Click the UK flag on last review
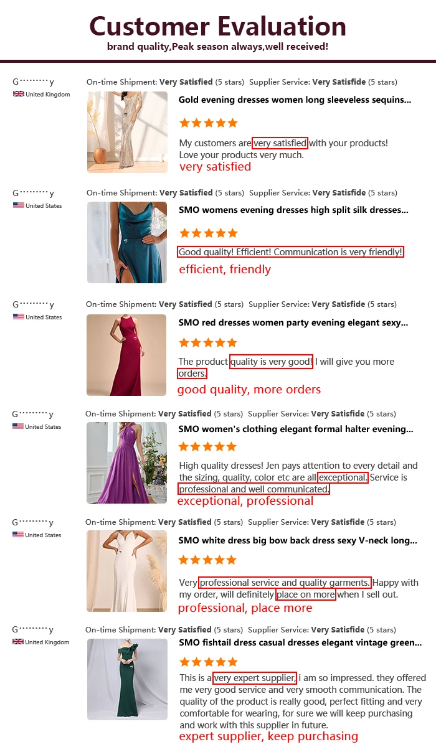Image resolution: width=436 pixels, height=747 pixels. pyautogui.click(x=18, y=642)
